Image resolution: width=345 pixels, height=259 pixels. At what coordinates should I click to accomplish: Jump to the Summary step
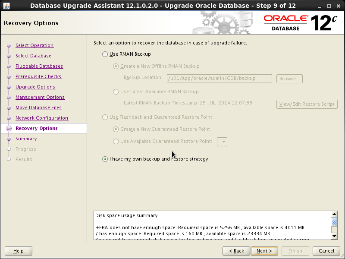(26, 139)
